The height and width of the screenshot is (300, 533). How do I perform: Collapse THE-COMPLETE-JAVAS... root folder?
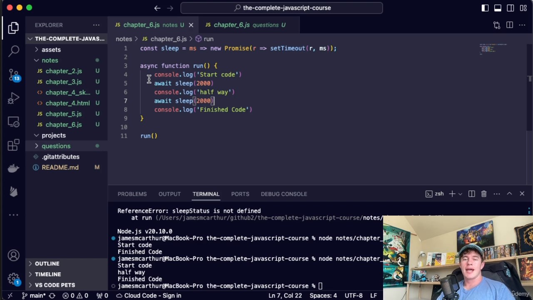click(x=66, y=39)
